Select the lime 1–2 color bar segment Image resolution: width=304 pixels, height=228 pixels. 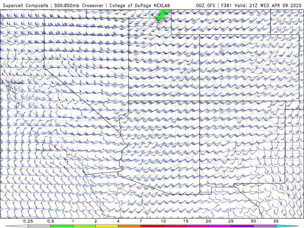point(84,226)
